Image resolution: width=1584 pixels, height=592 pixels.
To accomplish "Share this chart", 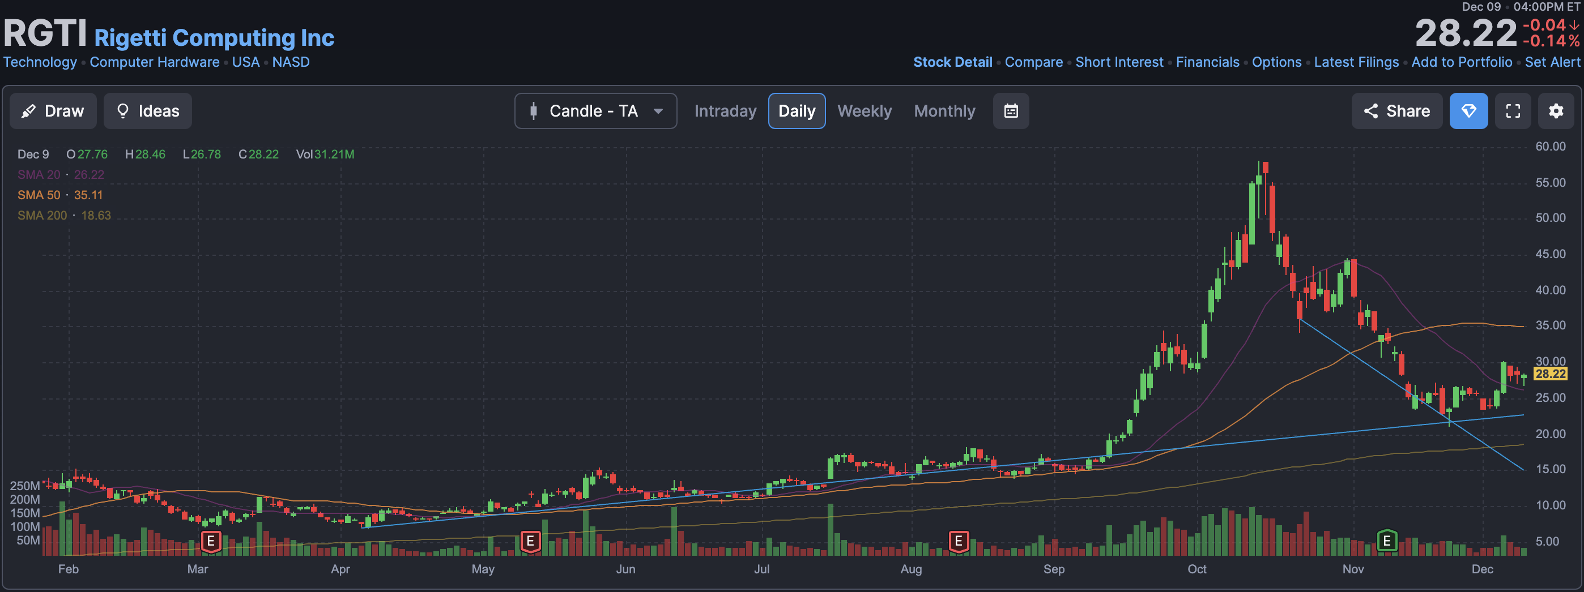I will pos(1396,111).
